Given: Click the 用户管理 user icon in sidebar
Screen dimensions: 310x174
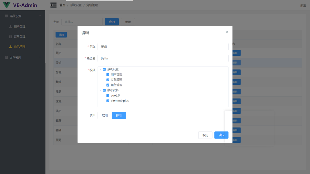Looking at the screenshot, I should click(x=10, y=26).
